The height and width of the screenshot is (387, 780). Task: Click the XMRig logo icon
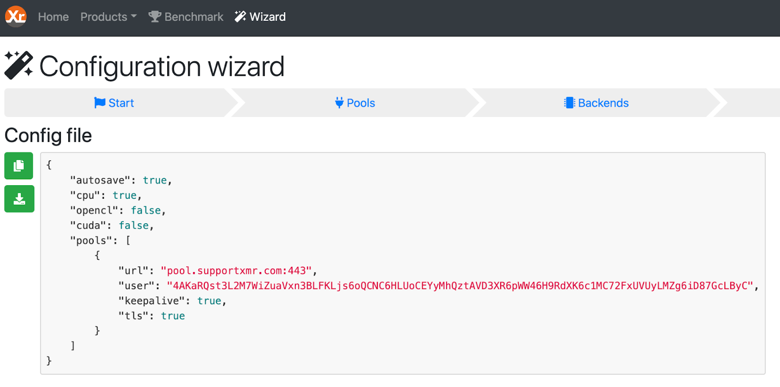[x=16, y=16]
